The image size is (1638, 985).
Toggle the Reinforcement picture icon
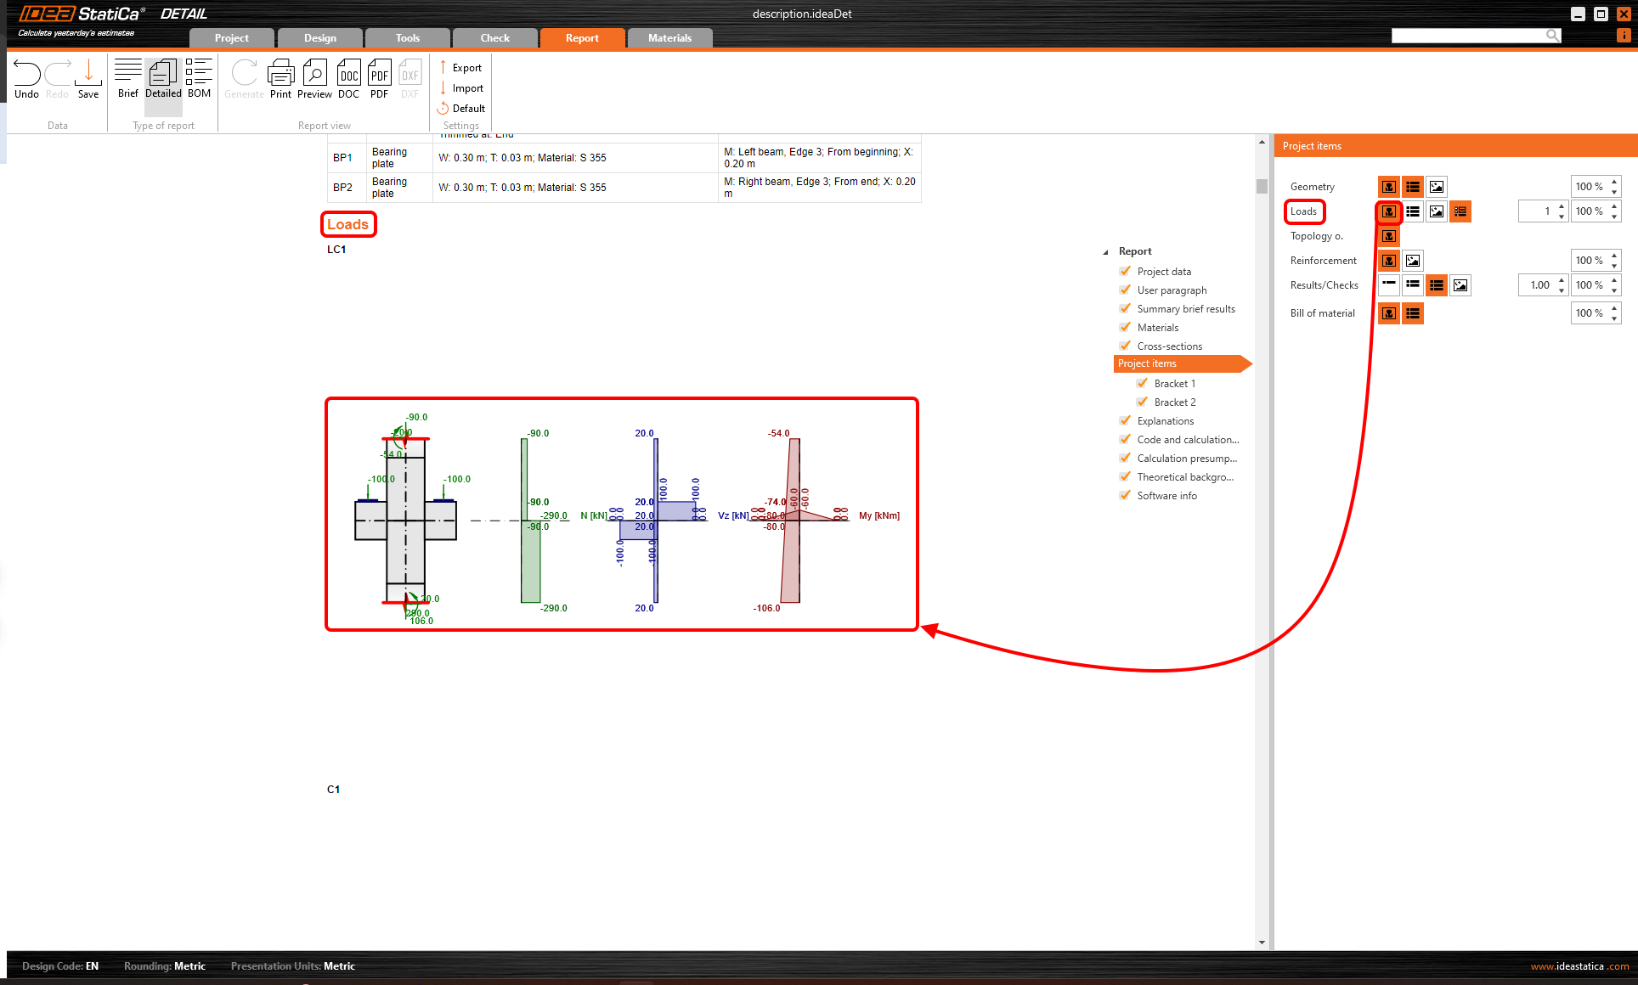(x=1413, y=261)
